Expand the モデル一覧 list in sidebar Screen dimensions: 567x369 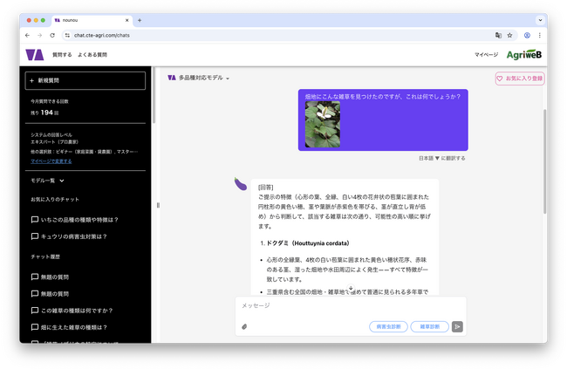coord(47,181)
